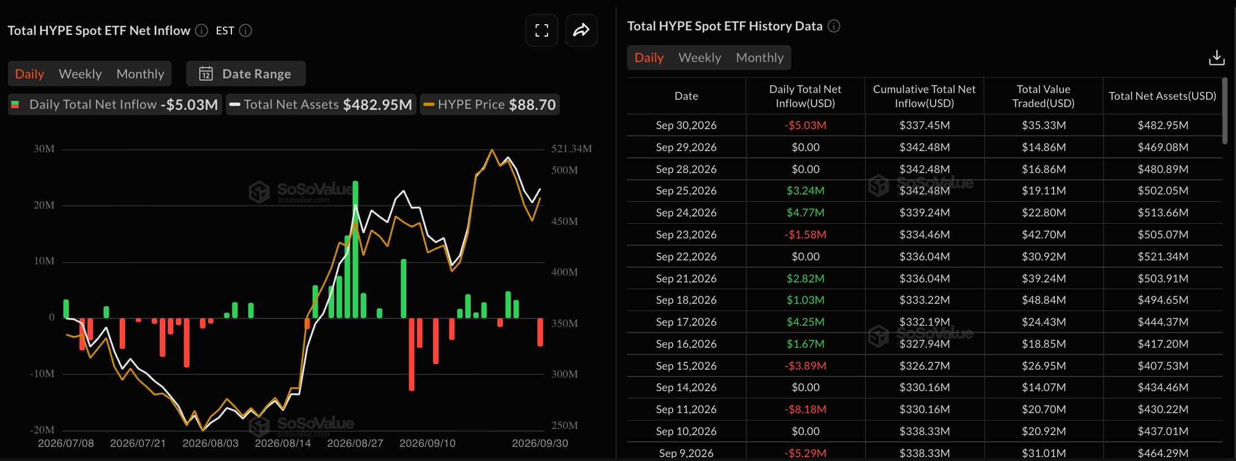This screenshot has width=1236, height=461.
Task: Switch history table to Weekly
Action: click(700, 57)
